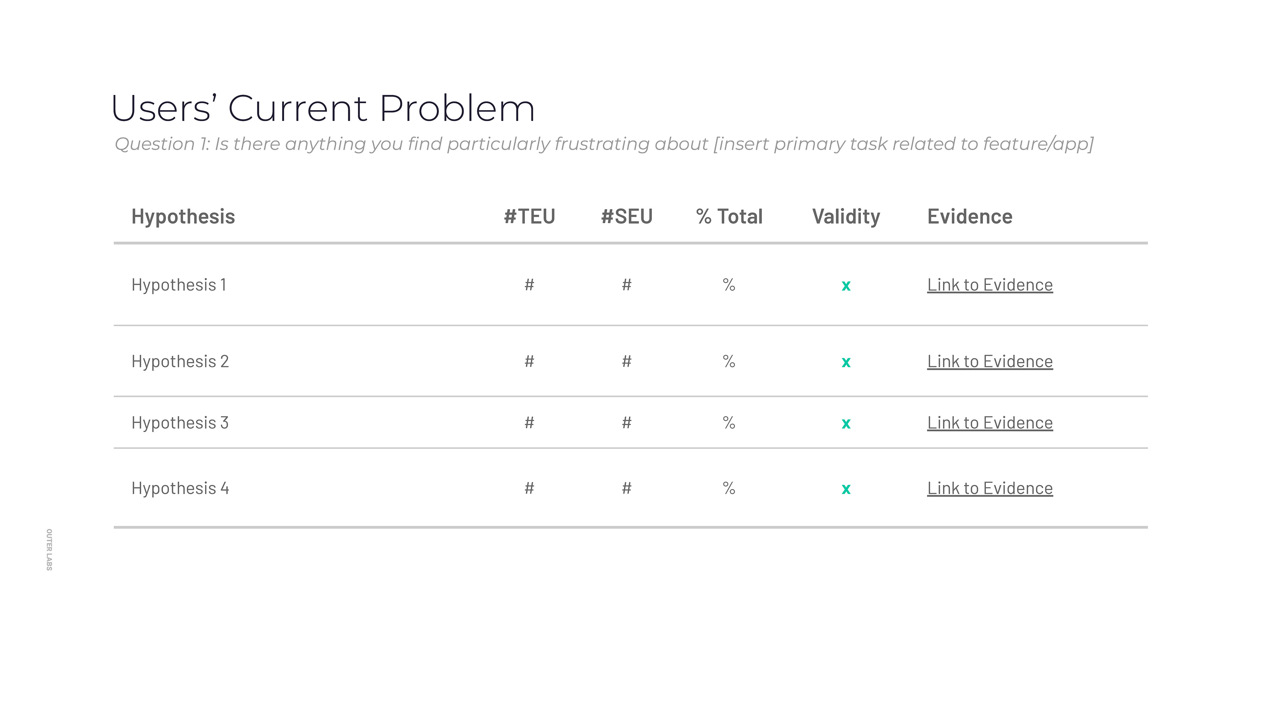Select the Hypothesis 2 row label

180,361
